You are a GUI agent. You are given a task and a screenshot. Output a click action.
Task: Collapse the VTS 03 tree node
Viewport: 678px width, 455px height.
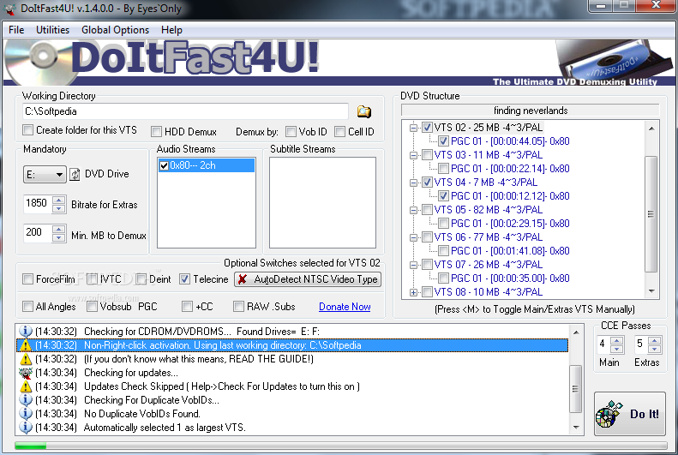[413, 155]
